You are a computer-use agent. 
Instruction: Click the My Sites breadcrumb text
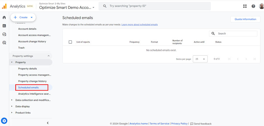coord(61,4)
